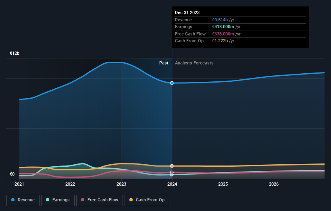The width and height of the screenshot is (331, 211).
Task: Click the 2022 axis label
Action: point(70,184)
